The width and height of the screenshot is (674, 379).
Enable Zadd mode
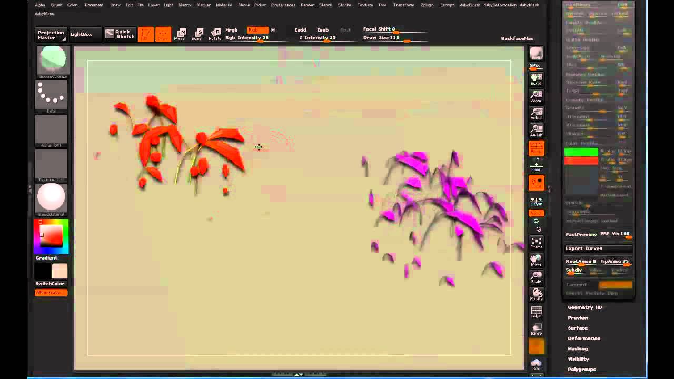[300, 30]
